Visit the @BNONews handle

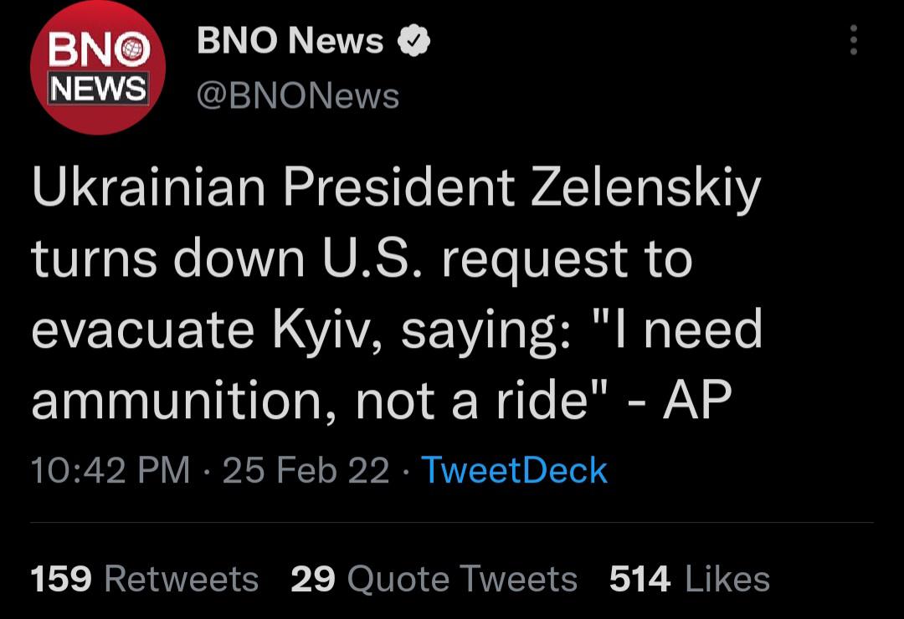[x=297, y=96]
